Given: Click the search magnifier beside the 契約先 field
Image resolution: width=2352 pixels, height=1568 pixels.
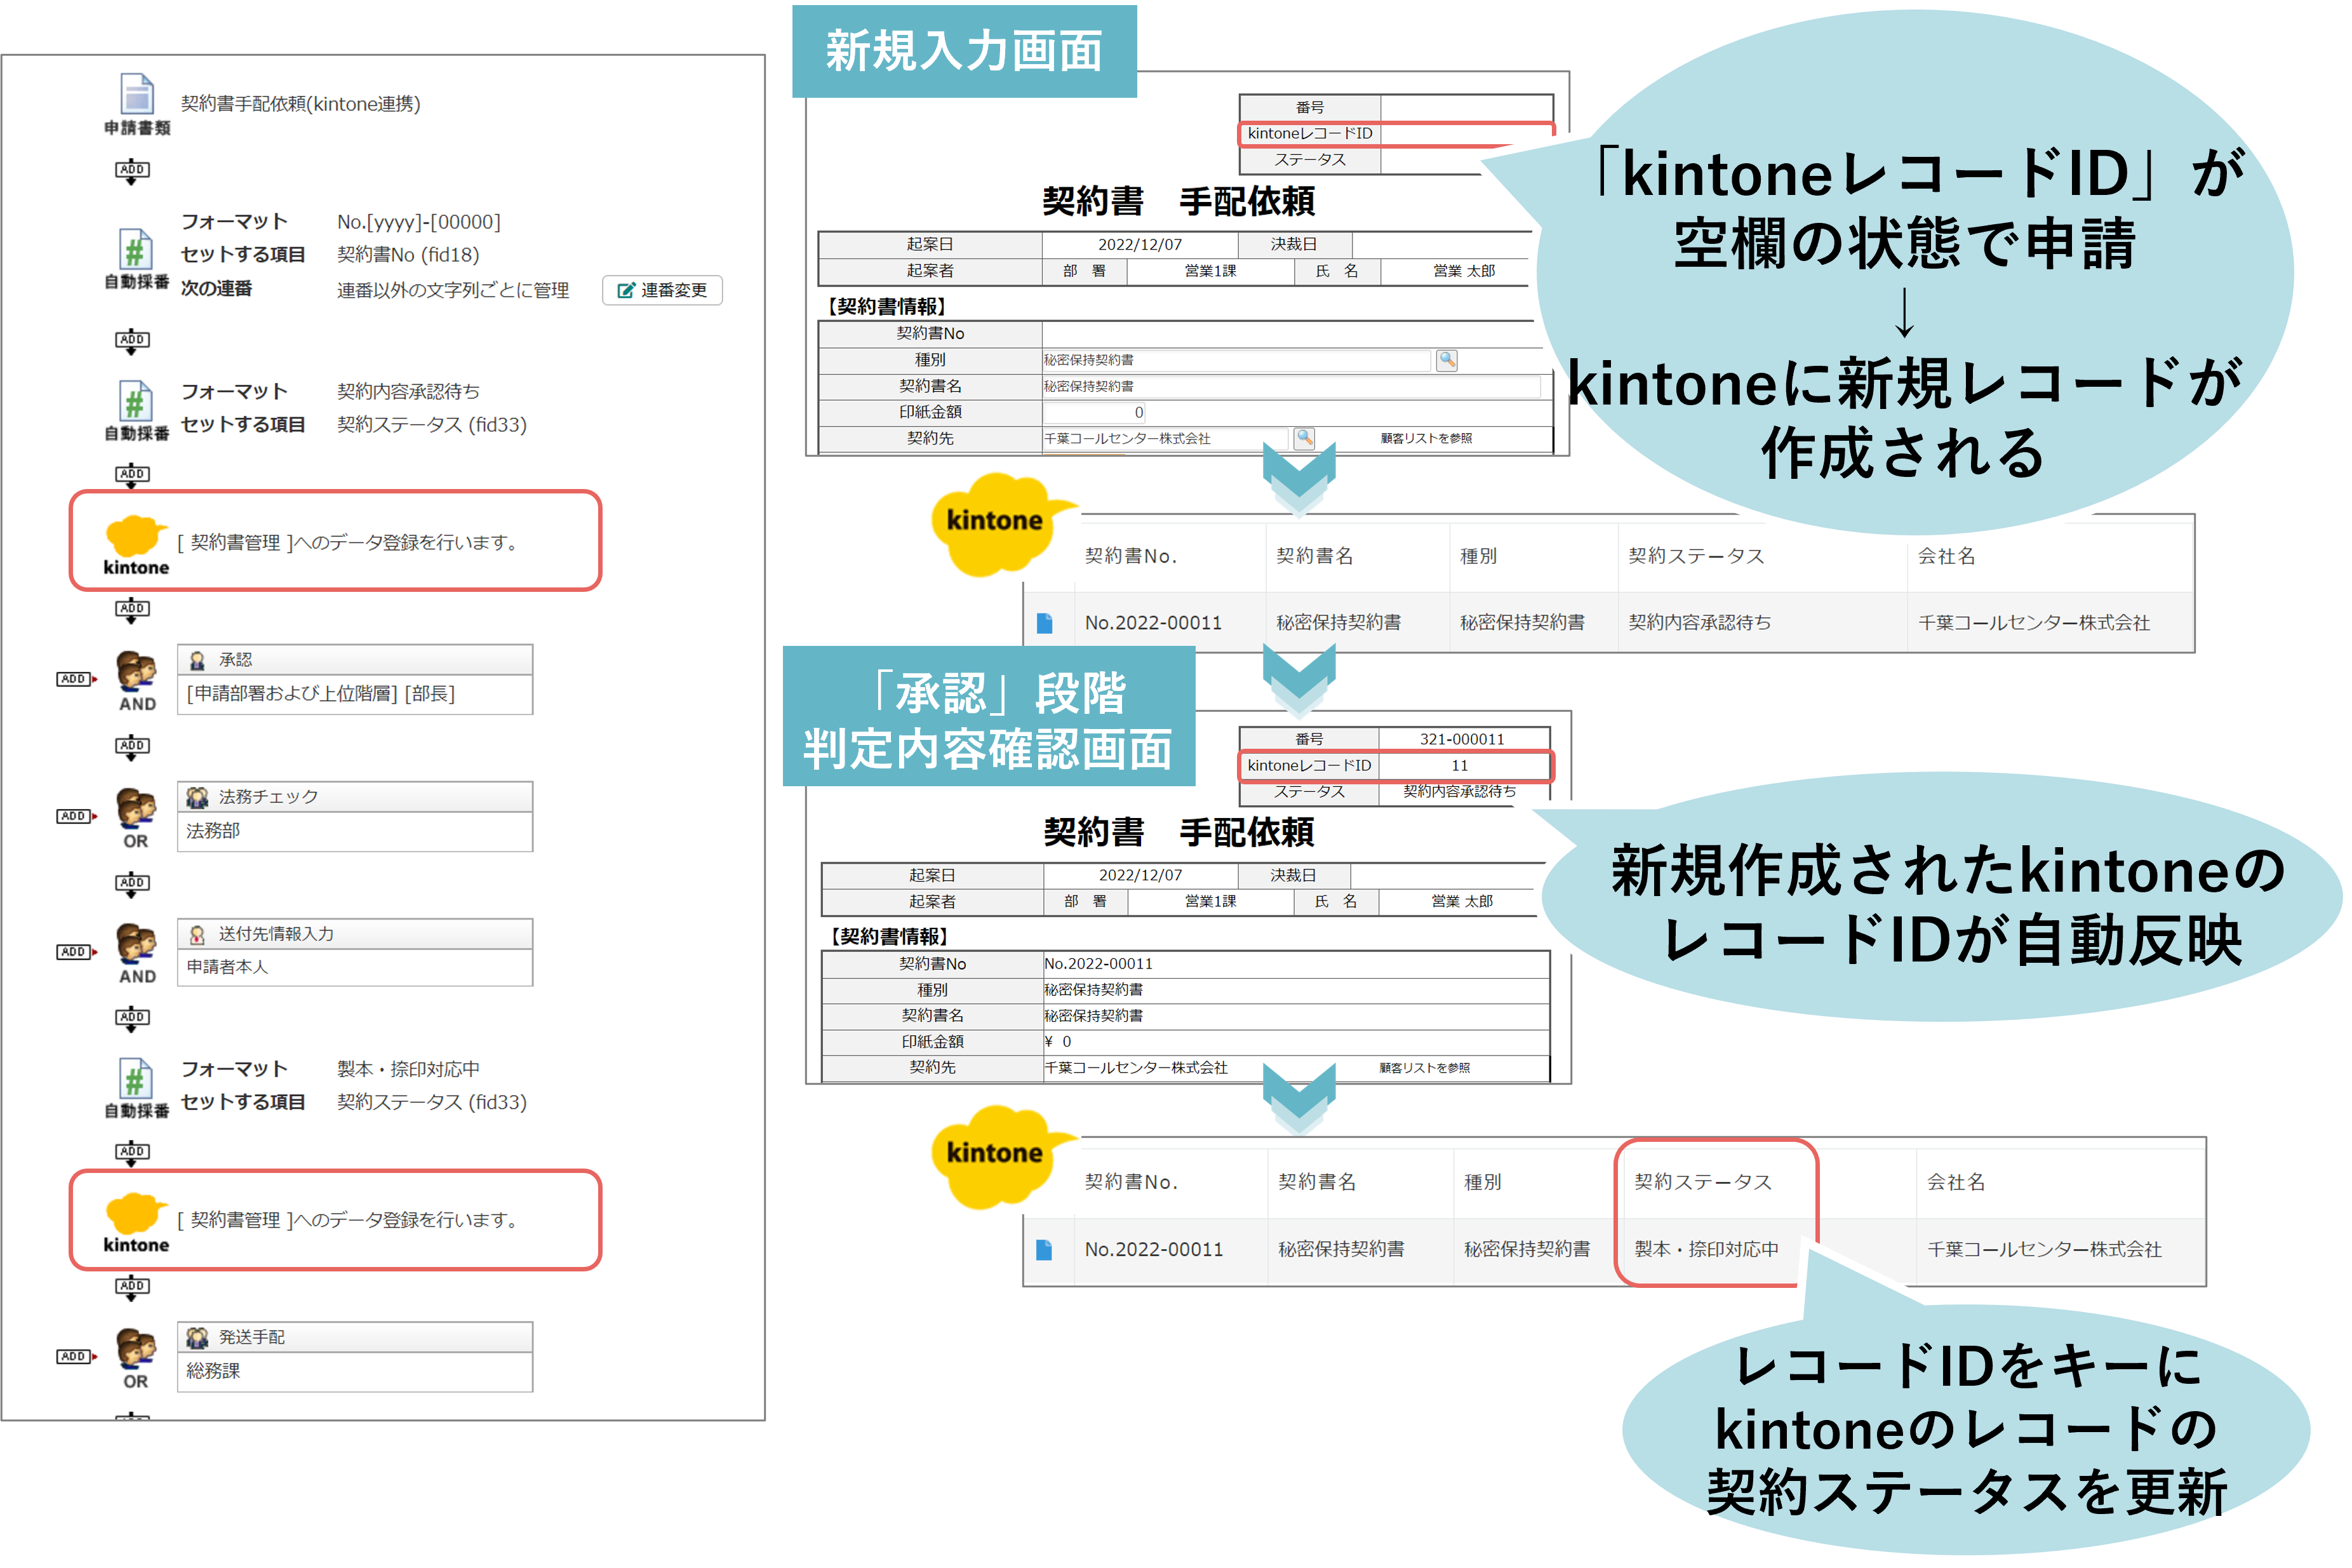Looking at the screenshot, I should point(1304,438).
